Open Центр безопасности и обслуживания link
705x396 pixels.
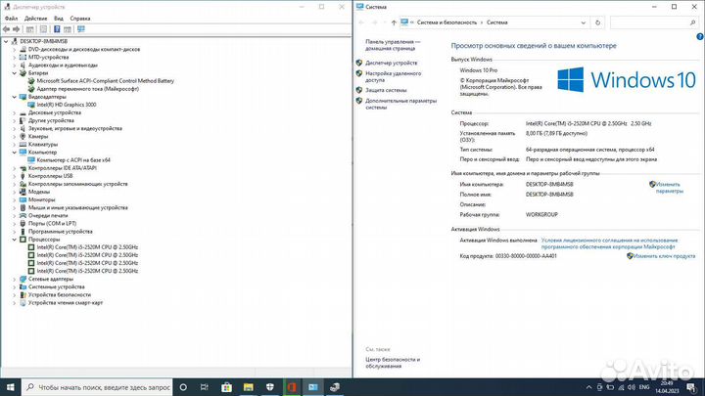(393, 363)
